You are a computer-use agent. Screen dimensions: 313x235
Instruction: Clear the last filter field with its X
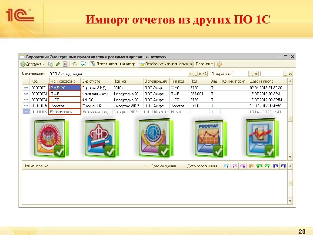coord(290,74)
